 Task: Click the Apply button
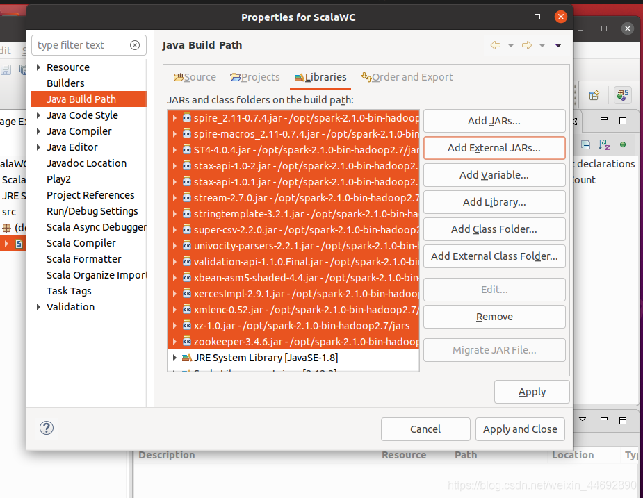click(532, 392)
